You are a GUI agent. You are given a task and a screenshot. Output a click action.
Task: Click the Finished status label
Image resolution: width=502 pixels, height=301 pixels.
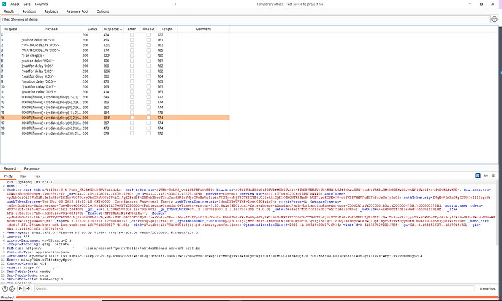[x=8, y=297]
